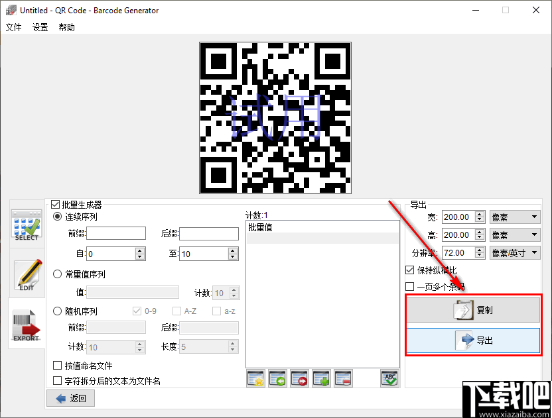
Task: Open the 像素/英寸 resolution unit dropdown
Action: (515, 252)
